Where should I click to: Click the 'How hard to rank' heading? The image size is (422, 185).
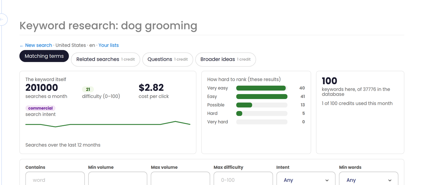(x=244, y=80)
